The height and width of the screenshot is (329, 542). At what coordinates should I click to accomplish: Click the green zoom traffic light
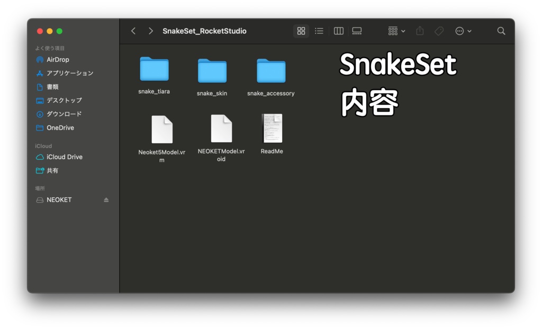tap(59, 31)
